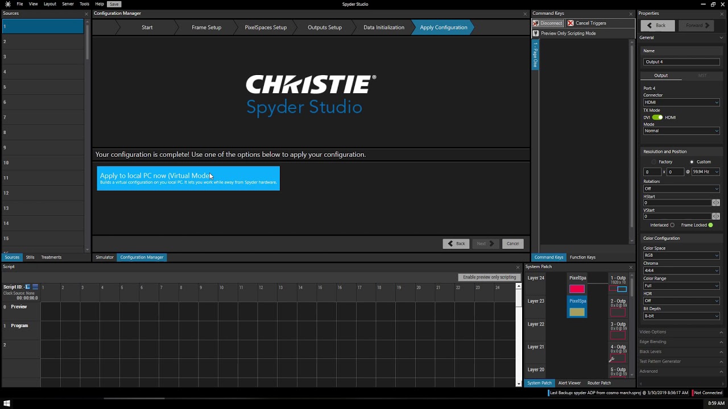Open the Tools menu

[84, 4]
